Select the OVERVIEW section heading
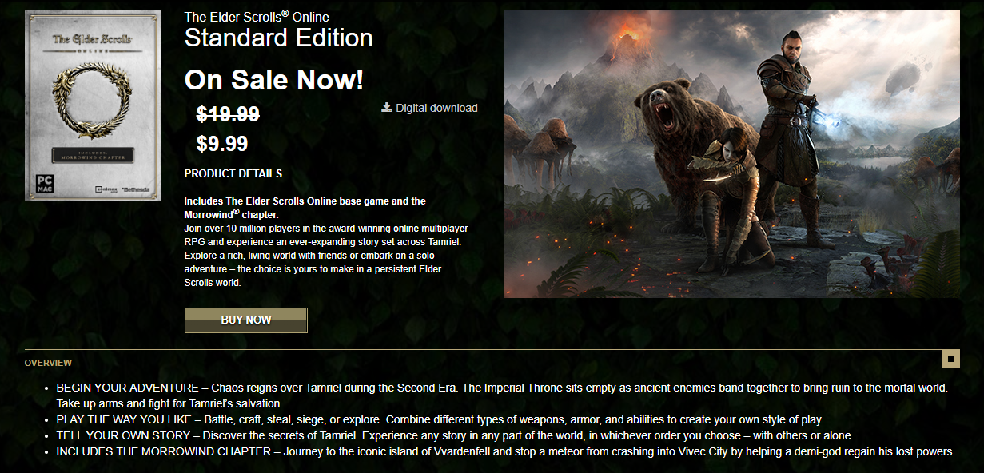 coord(48,363)
